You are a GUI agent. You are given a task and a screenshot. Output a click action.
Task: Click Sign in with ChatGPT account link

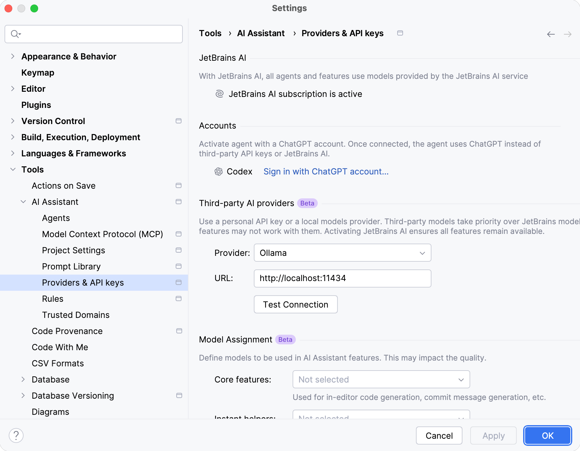tap(326, 172)
